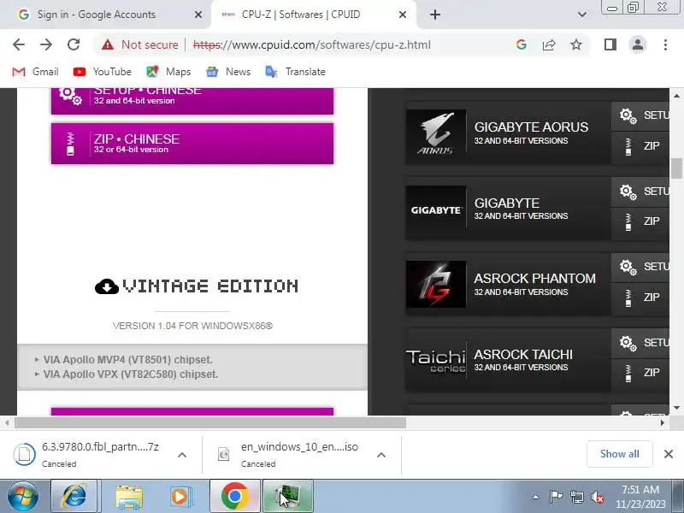Click the address bar URL field
Image resolution: width=684 pixels, height=513 pixels.
(x=311, y=44)
